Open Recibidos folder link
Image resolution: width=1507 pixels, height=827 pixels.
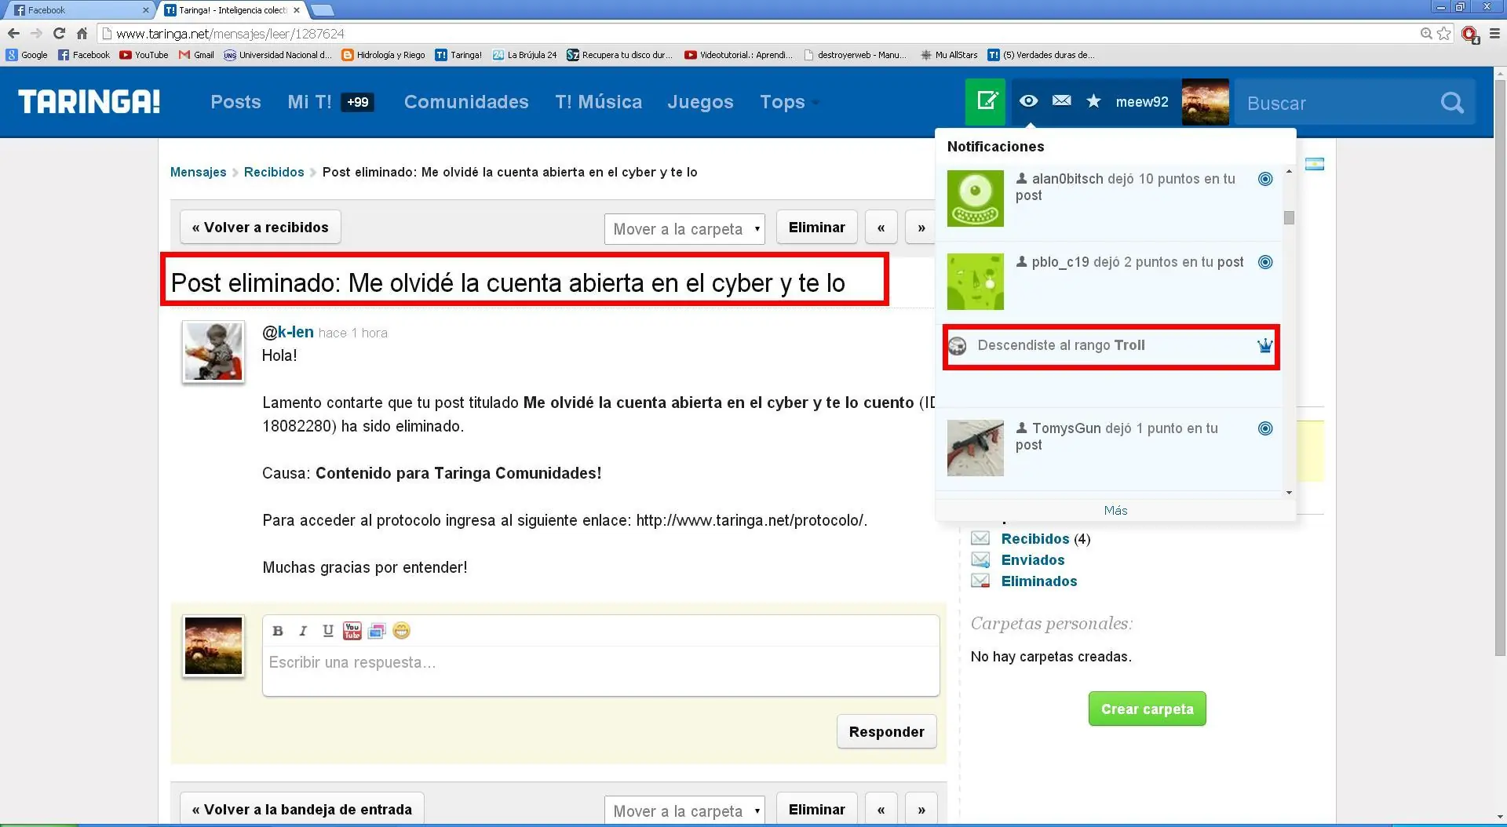[1034, 538]
